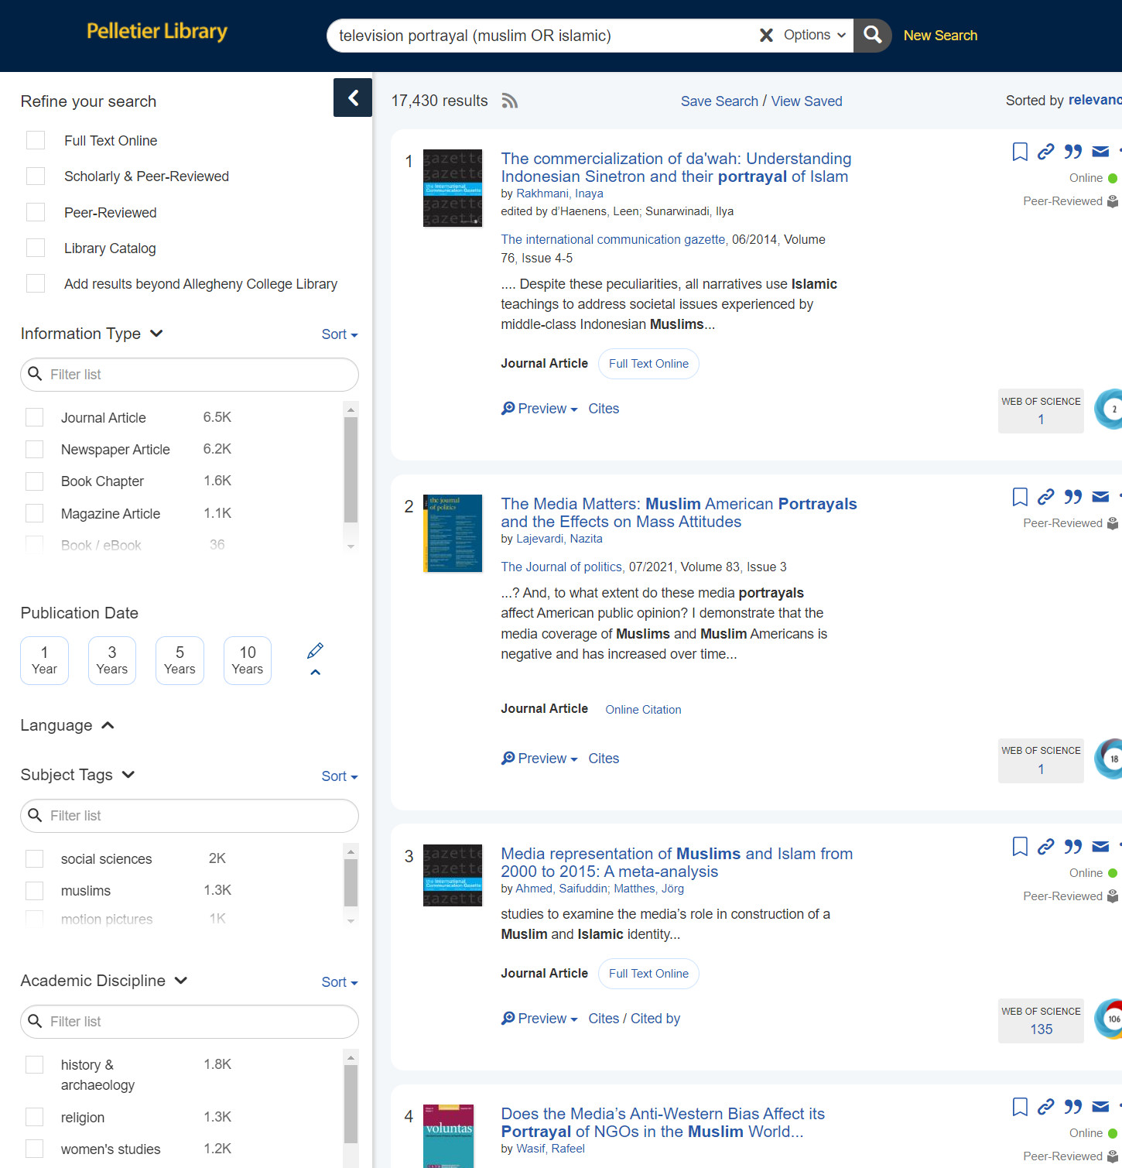1122x1168 pixels.
Task: Cite result 2 with quote icon
Action: (1073, 497)
